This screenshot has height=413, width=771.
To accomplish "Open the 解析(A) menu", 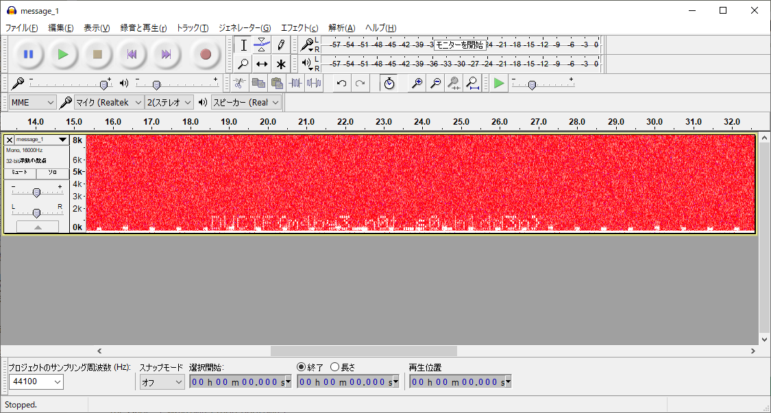I will coord(342,28).
